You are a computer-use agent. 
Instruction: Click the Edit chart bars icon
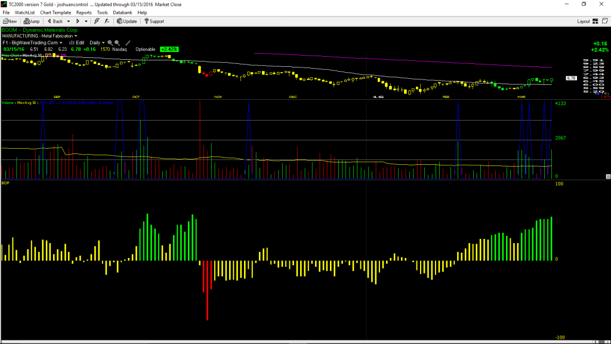(x=76, y=43)
